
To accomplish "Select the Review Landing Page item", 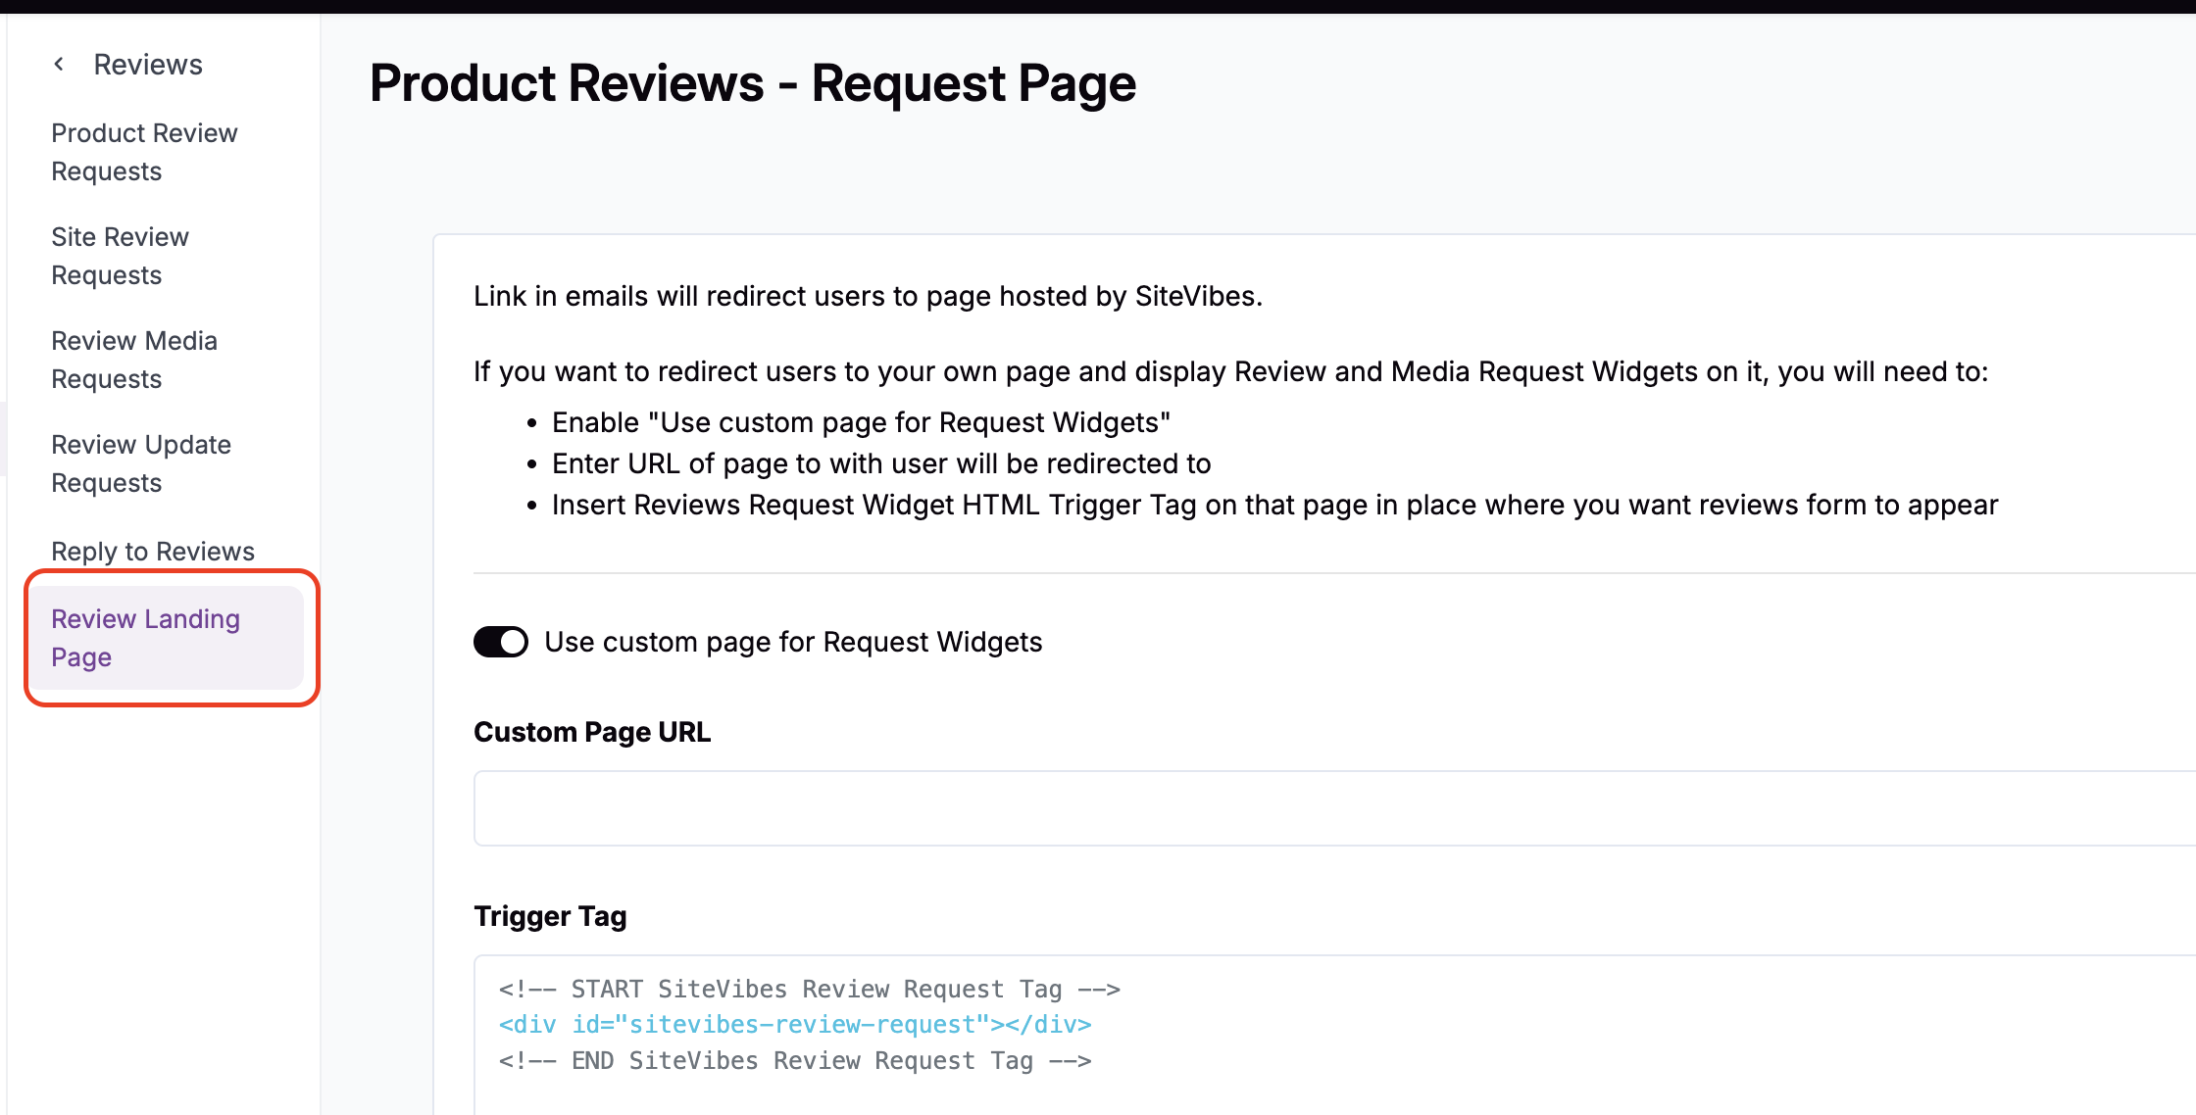I will (x=145, y=638).
